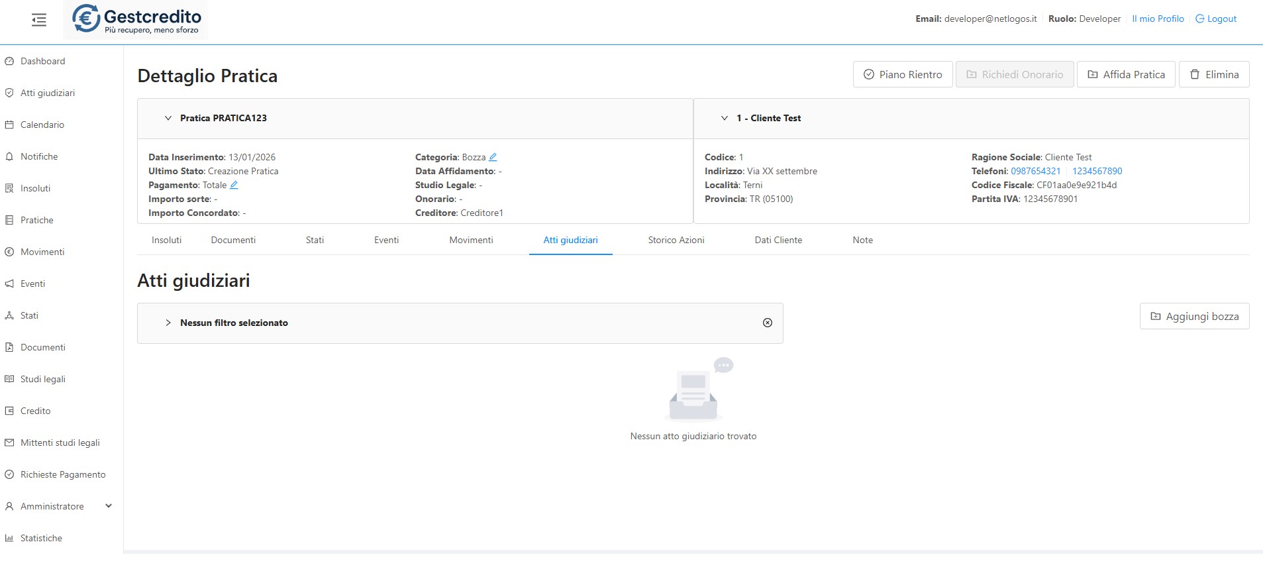
Task: Collapse the Pratica PRATICA123 panel
Action: 168,118
